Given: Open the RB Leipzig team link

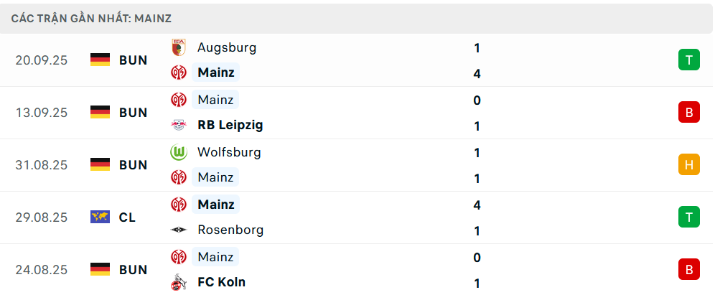Looking at the screenshot, I should click(x=230, y=125).
